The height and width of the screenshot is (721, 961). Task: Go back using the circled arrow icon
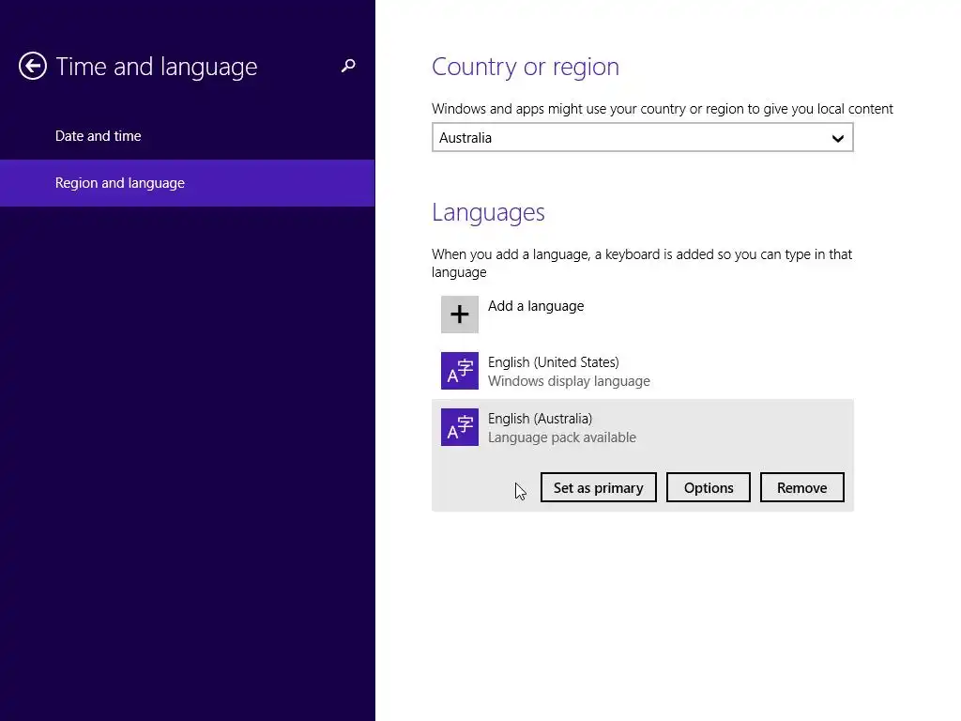[x=33, y=66]
